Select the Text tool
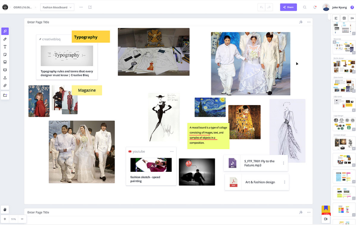356x225 pixels. [5, 47]
